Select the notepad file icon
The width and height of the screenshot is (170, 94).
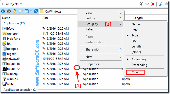point(5,49)
